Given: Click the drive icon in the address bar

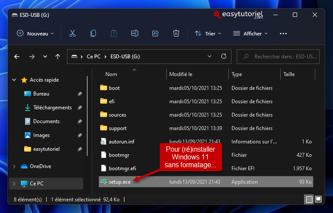Looking at the screenshot, I should coord(74,57).
